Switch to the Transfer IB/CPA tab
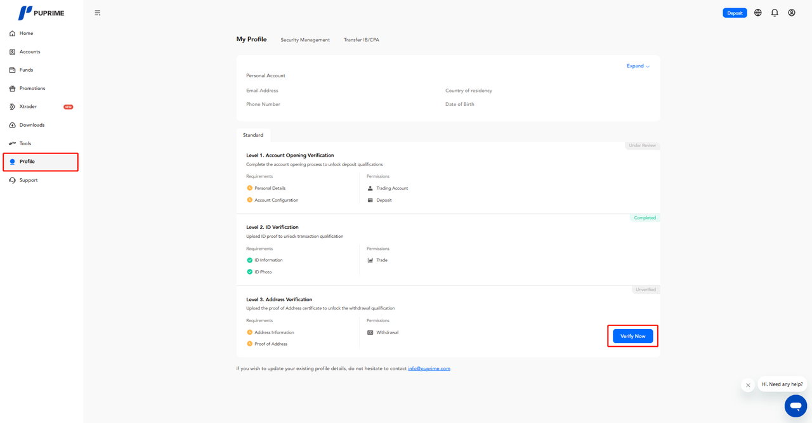This screenshot has height=423, width=812. pyautogui.click(x=362, y=40)
